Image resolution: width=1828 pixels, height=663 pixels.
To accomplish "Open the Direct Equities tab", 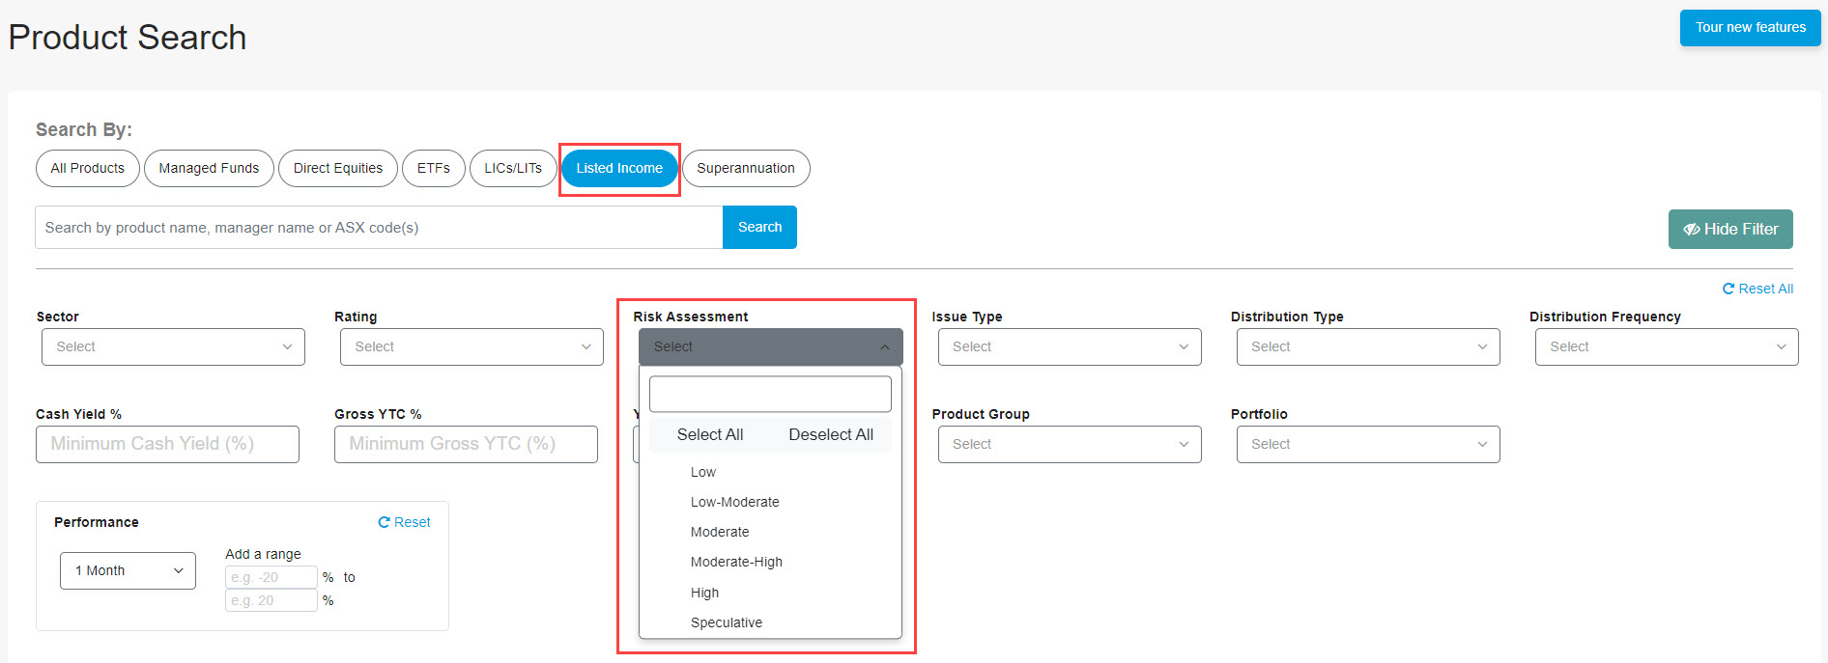I will 338,168.
